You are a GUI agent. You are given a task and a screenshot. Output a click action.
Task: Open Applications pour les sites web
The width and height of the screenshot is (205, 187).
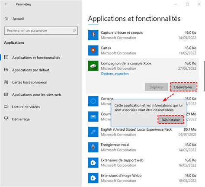click(x=37, y=95)
